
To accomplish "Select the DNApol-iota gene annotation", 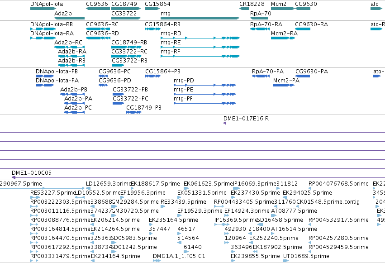I will pos(43,9).
